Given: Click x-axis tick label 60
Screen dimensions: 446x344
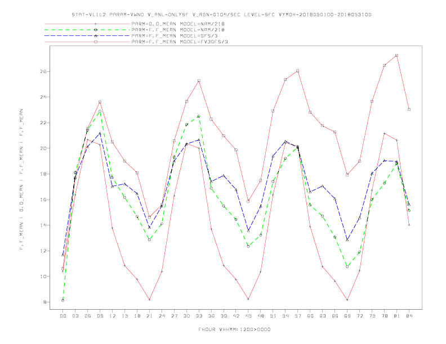Looking at the screenshot, I should (x=310, y=316).
